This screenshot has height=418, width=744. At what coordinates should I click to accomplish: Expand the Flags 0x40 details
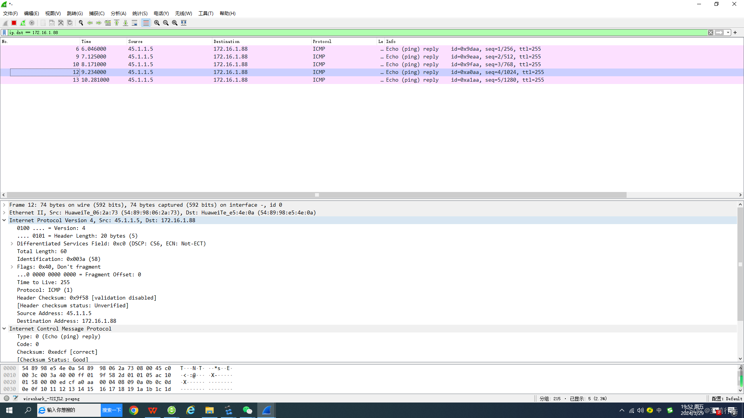(x=12, y=267)
